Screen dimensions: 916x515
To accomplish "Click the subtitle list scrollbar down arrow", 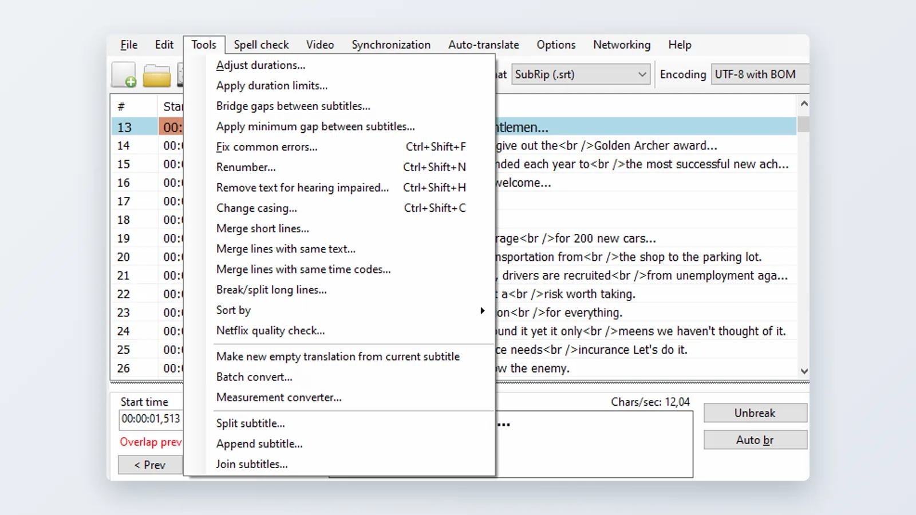I will (804, 371).
